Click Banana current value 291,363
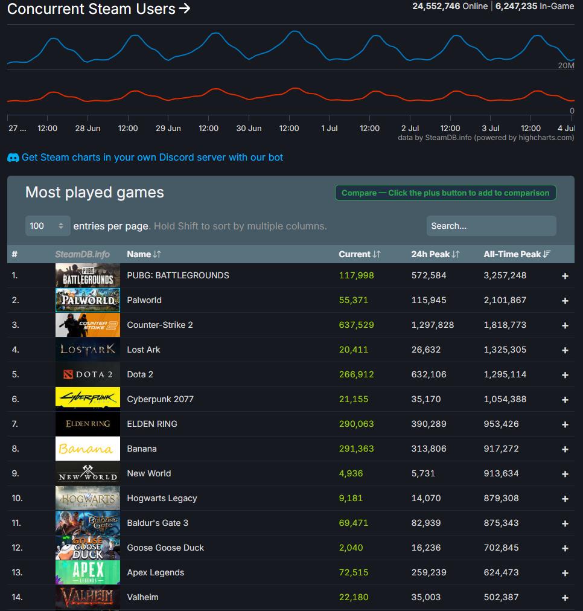 [356, 449]
